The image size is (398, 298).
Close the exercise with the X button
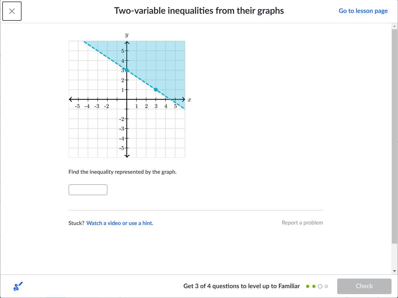point(12,11)
